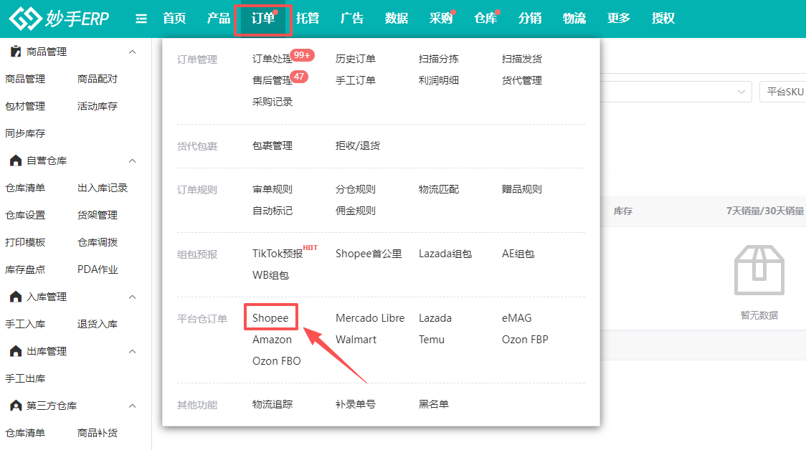Click the 第三方仓库 house icon
This screenshot has width=806, height=450.
coord(16,406)
